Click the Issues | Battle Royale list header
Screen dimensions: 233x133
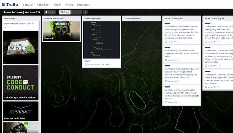click(214, 18)
